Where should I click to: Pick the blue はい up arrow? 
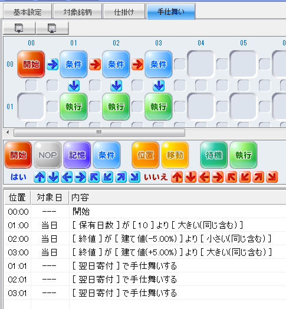(x=40, y=177)
